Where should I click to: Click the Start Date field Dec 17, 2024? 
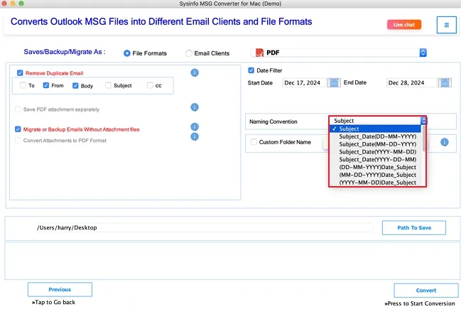pos(304,83)
